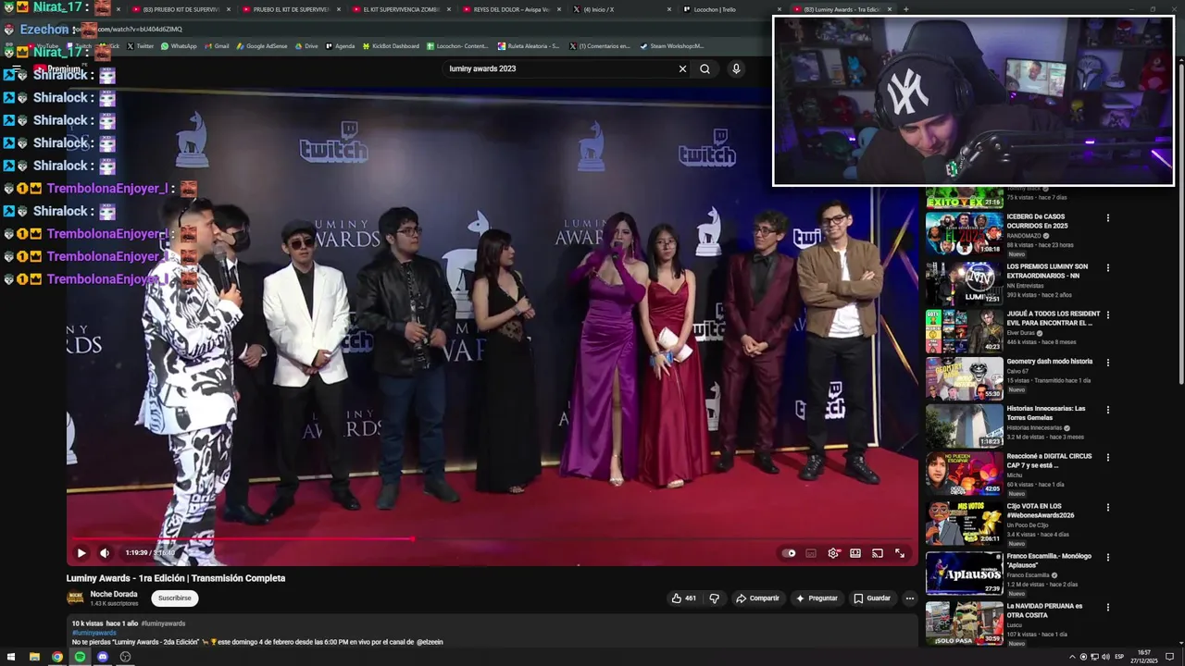The height and width of the screenshot is (666, 1185).
Task: Open 'LOS PREMIOS LUMINY SON EXTRAORDINARIOS' video title
Action: pos(1047,271)
